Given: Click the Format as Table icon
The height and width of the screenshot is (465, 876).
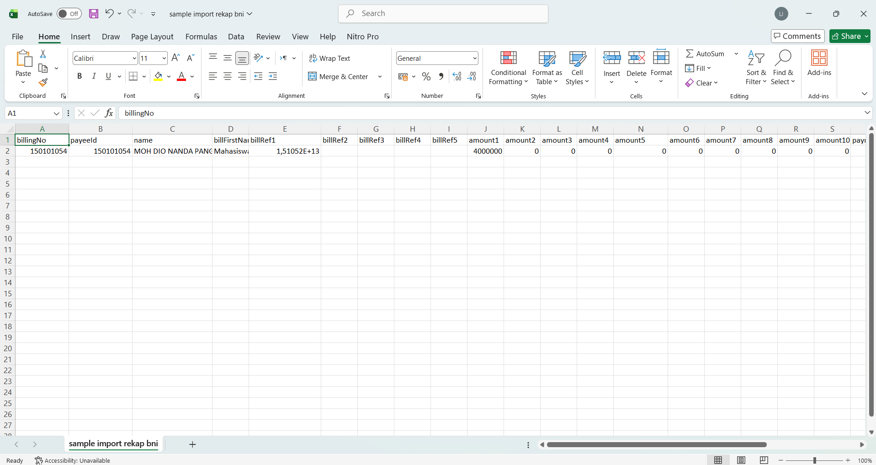Looking at the screenshot, I should point(547,68).
